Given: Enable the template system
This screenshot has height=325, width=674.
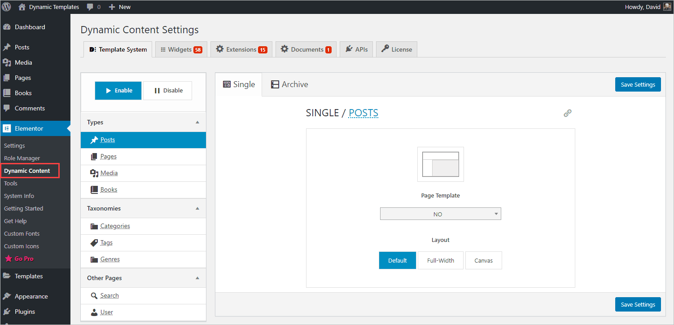Looking at the screenshot, I should 118,91.
